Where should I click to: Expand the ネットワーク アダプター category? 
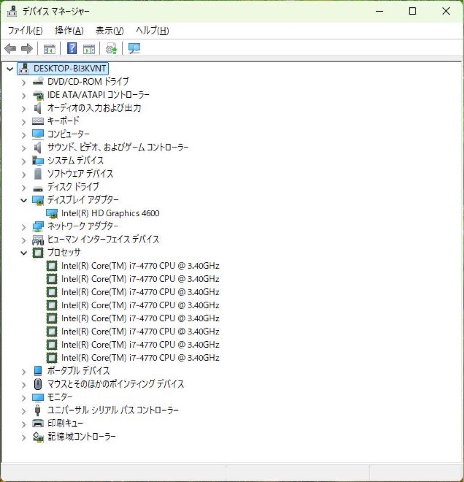coord(23,226)
